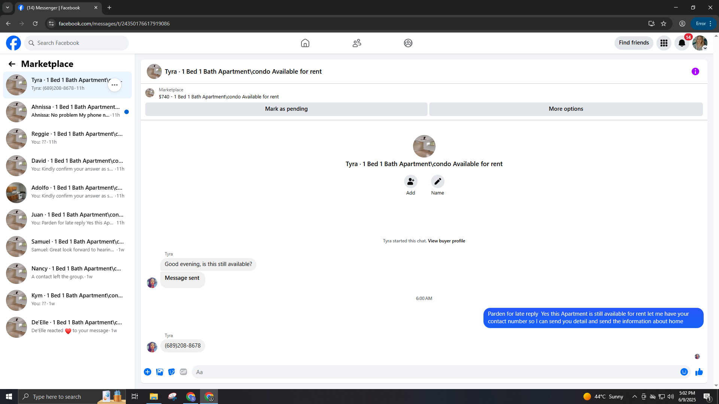The image size is (719, 404).
Task: Open the Chrome Error menu
Action: click(x=703, y=24)
